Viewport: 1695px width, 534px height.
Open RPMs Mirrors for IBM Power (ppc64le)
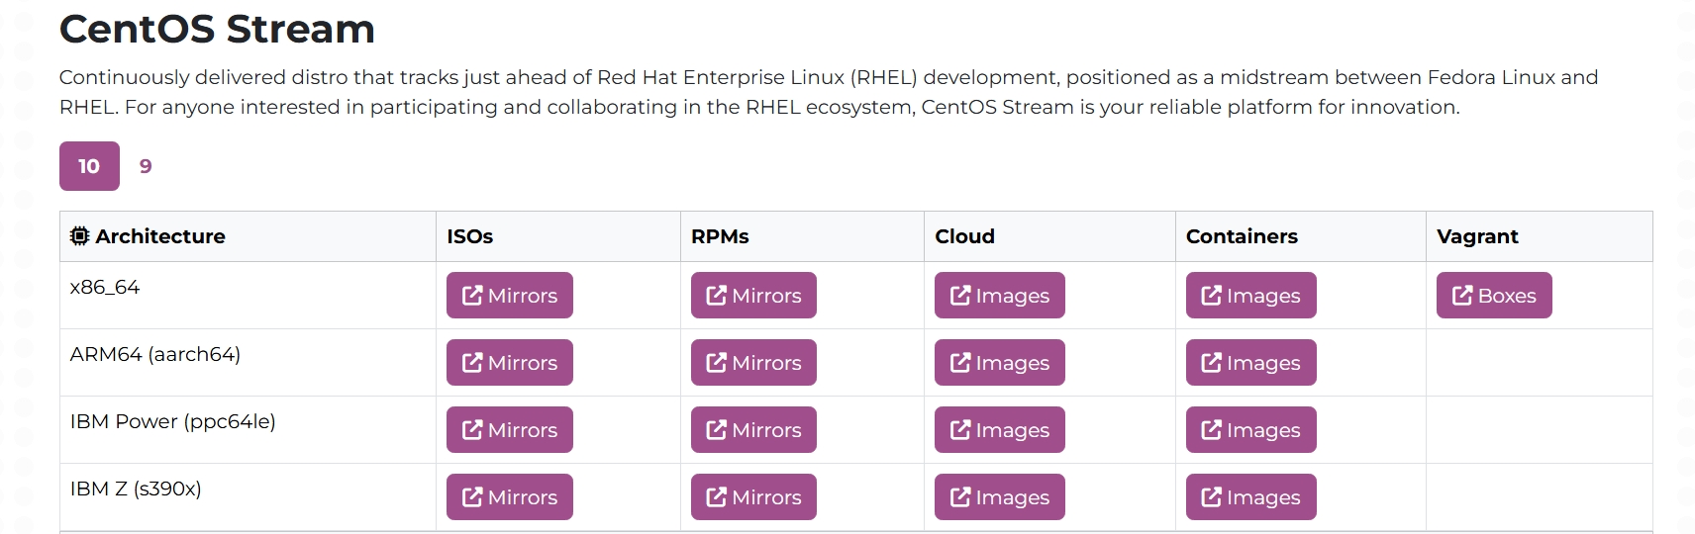tap(753, 430)
